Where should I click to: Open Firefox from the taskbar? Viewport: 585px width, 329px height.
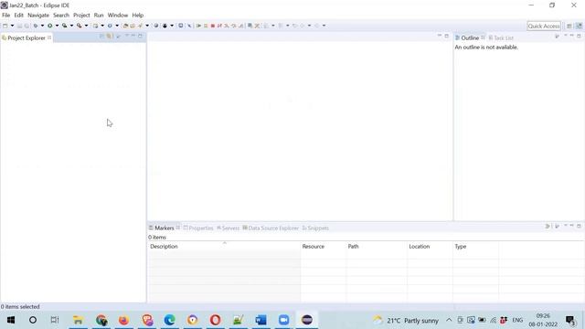pos(123,320)
